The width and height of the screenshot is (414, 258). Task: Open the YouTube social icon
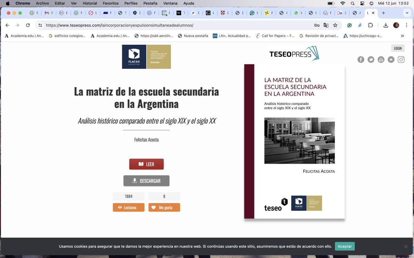point(381,60)
